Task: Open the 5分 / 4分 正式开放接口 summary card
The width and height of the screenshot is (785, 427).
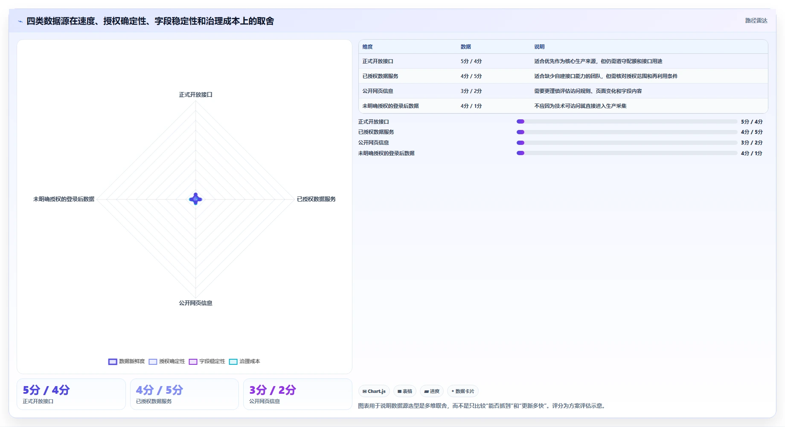Action: tap(71, 394)
